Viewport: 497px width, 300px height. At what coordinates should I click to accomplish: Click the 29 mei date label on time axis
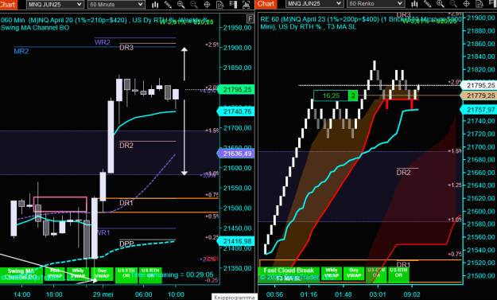pyautogui.click(x=103, y=294)
